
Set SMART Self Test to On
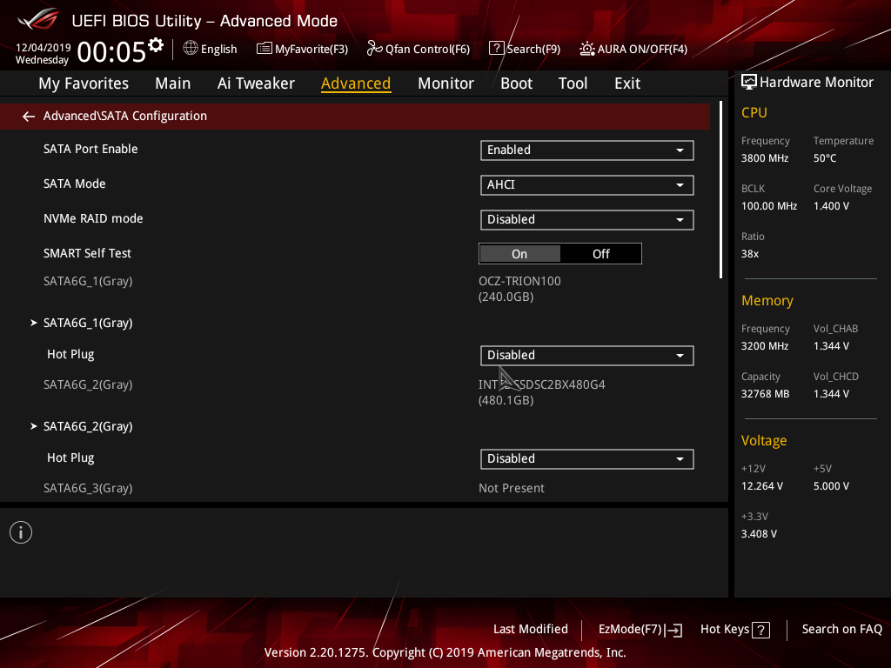pos(519,254)
